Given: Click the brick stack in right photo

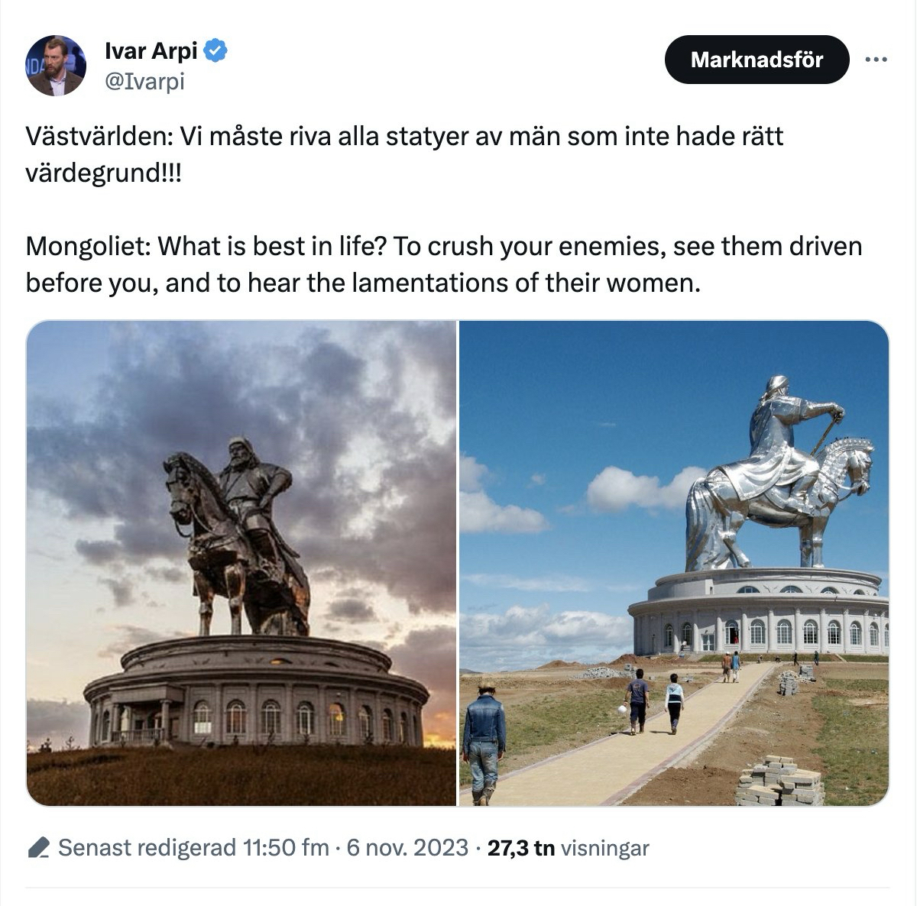Looking at the screenshot, I should click(779, 781).
